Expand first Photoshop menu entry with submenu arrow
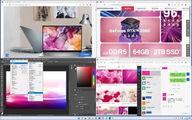 click(x=19, y=61)
